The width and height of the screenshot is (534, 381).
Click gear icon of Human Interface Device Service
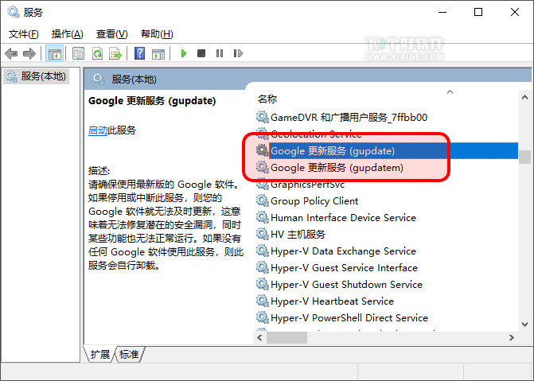coord(263,217)
